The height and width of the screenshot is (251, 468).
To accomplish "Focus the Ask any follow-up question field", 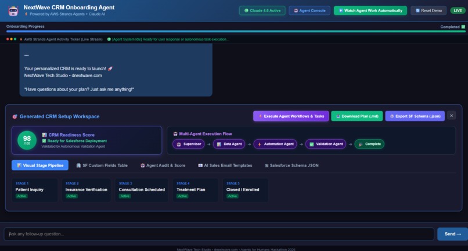I will pyautogui.click(x=219, y=234).
